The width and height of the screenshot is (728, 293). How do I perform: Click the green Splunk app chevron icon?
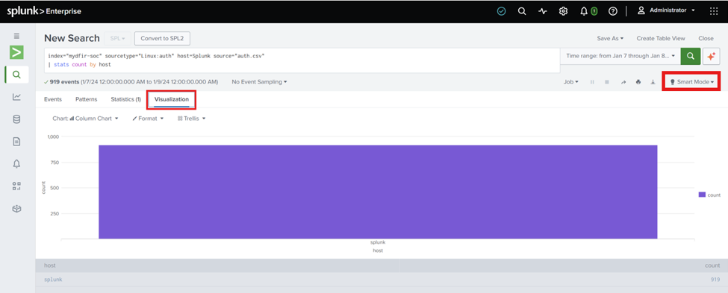click(x=16, y=52)
